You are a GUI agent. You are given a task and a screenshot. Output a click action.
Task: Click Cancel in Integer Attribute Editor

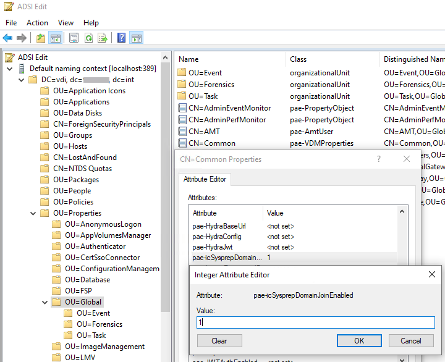click(411, 340)
